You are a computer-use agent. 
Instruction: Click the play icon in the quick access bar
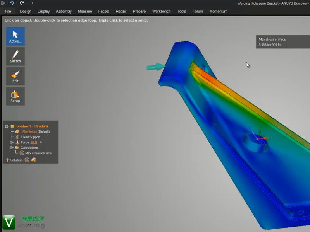[3, 3]
